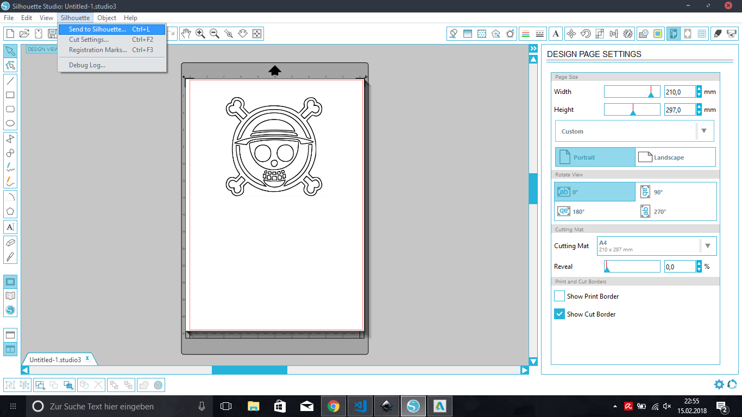Choose Debug Log menu entry

coord(111,65)
